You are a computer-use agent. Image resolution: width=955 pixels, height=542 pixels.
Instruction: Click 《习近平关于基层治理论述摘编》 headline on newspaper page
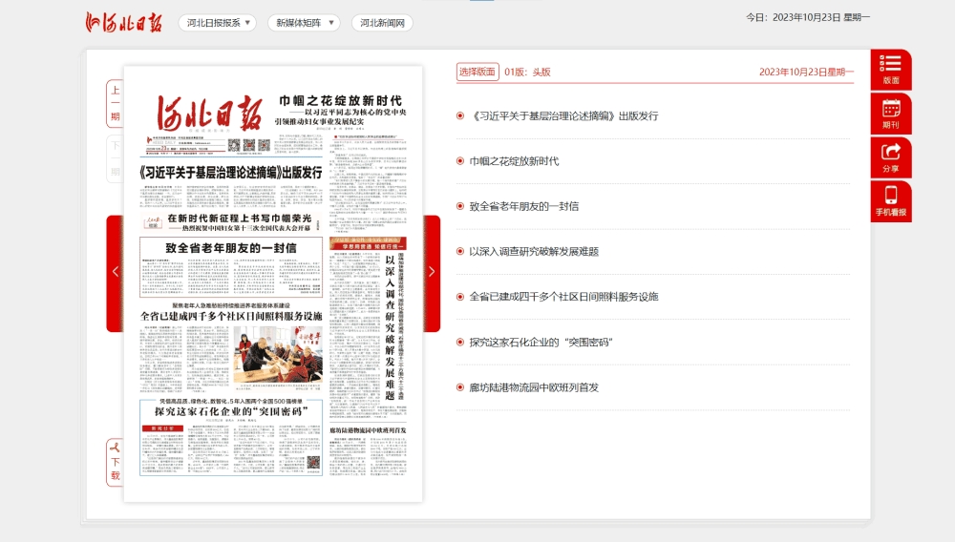231,172
